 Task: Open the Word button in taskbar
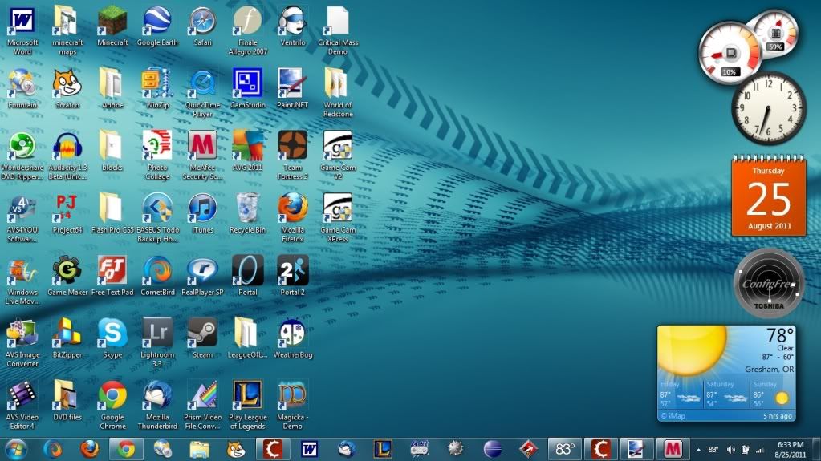click(x=309, y=449)
